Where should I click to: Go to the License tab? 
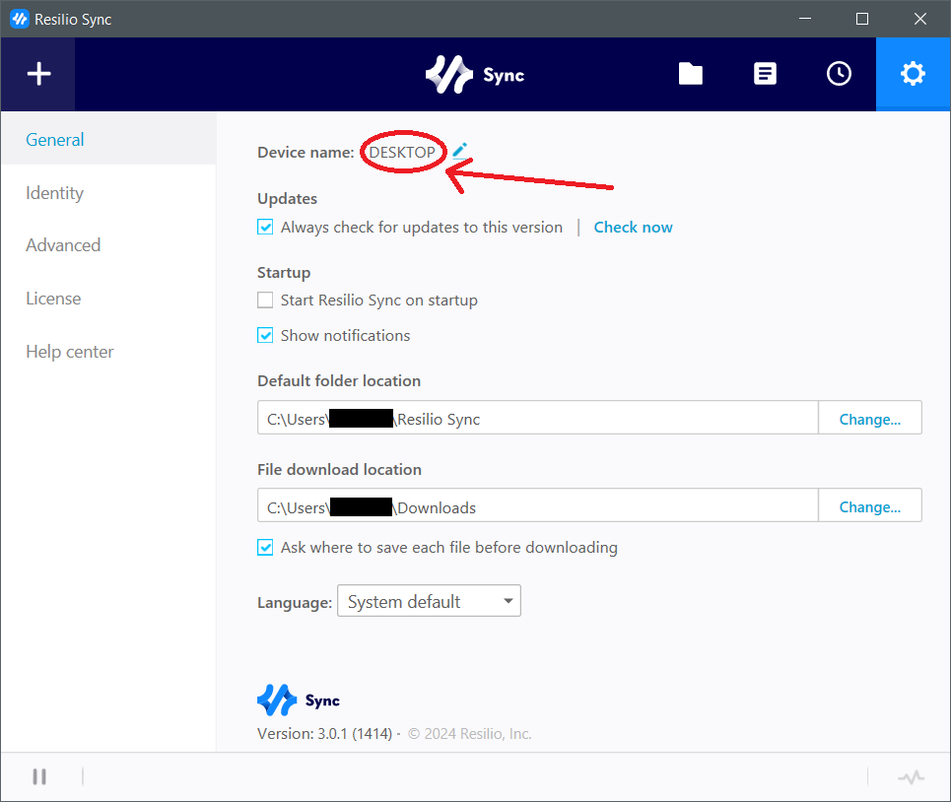point(53,299)
